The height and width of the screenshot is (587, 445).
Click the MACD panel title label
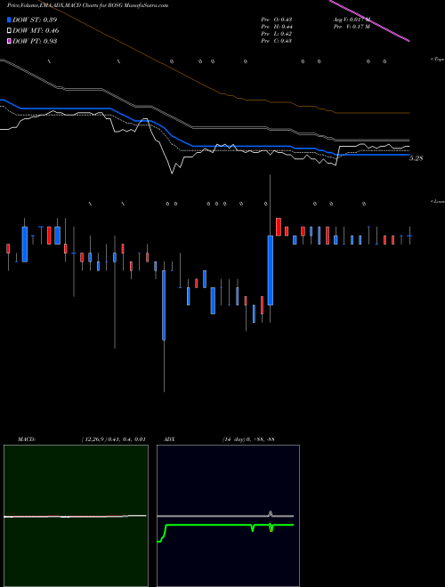click(x=27, y=439)
